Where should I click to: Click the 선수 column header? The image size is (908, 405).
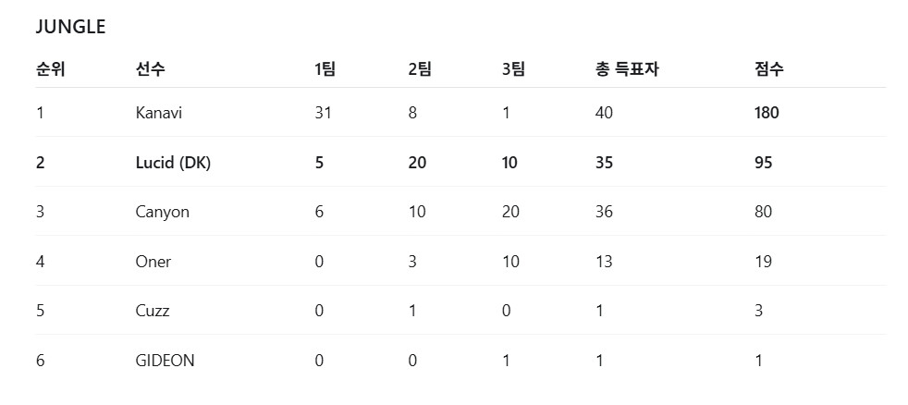pyautogui.click(x=150, y=69)
